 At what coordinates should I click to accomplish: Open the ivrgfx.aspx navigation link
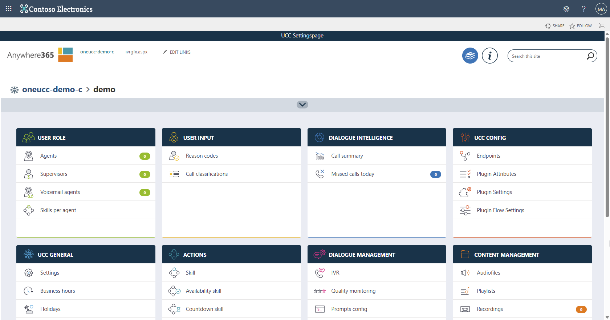pyautogui.click(x=137, y=52)
